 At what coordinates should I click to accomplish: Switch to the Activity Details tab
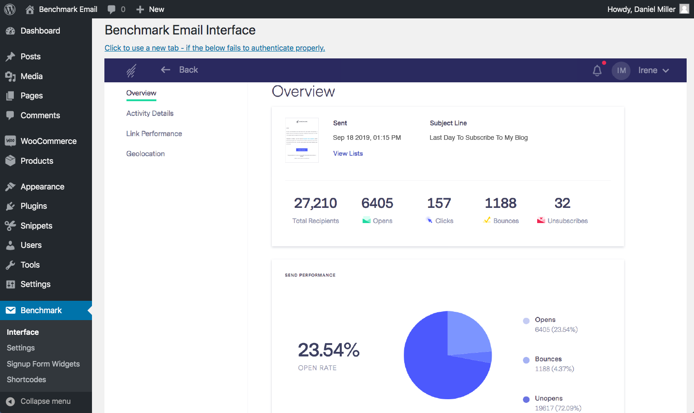[150, 113]
